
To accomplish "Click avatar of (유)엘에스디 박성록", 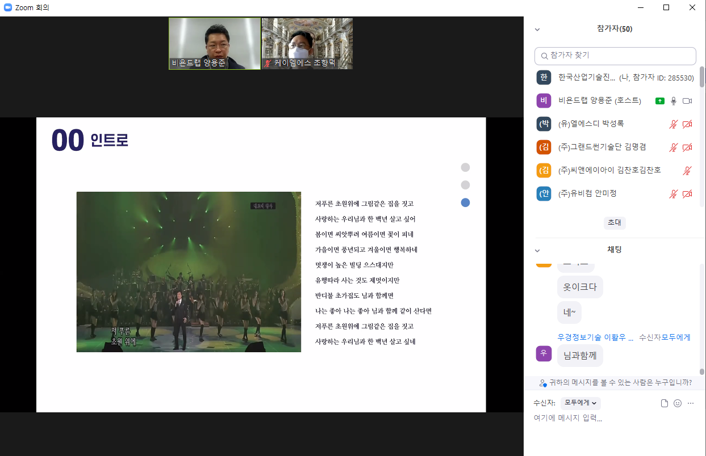I will click(x=544, y=124).
